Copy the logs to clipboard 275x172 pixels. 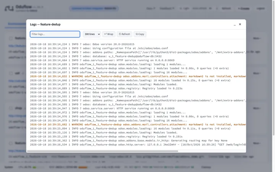point(140,34)
